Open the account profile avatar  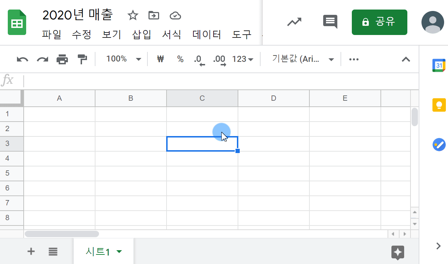tap(432, 22)
